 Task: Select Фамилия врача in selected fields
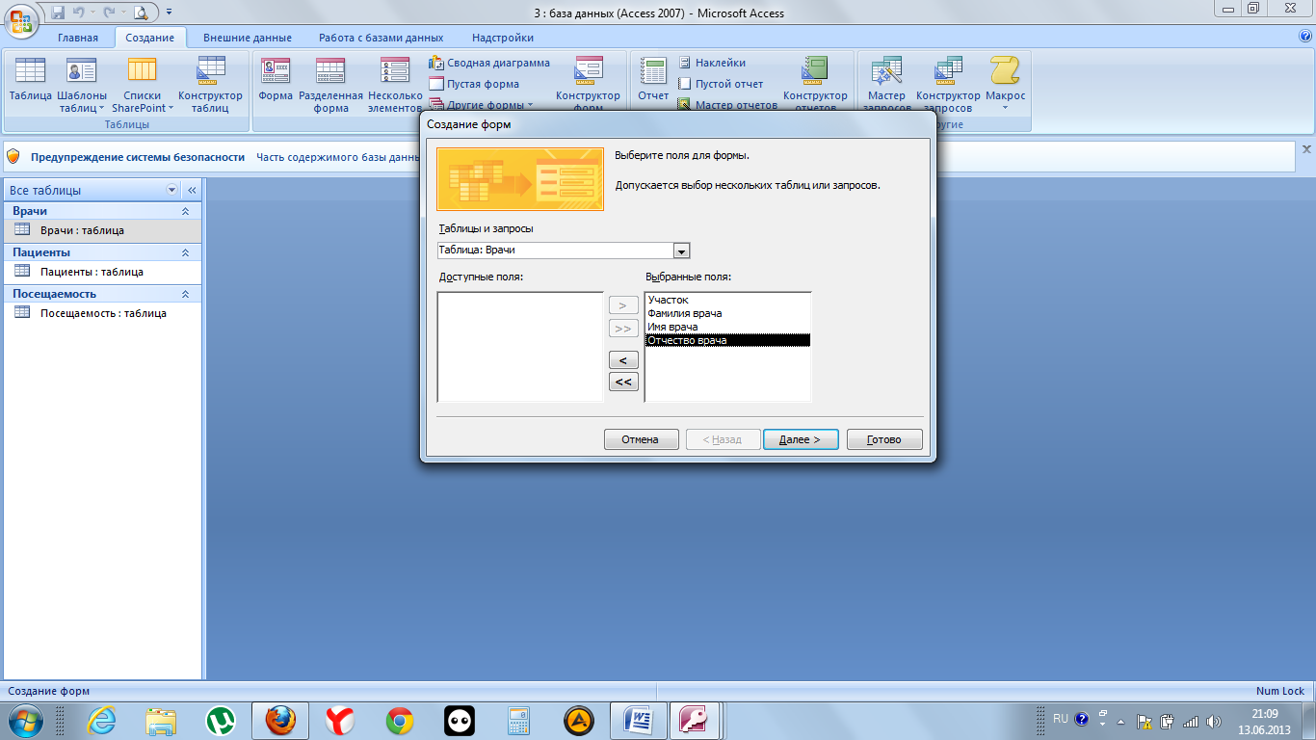pos(727,313)
